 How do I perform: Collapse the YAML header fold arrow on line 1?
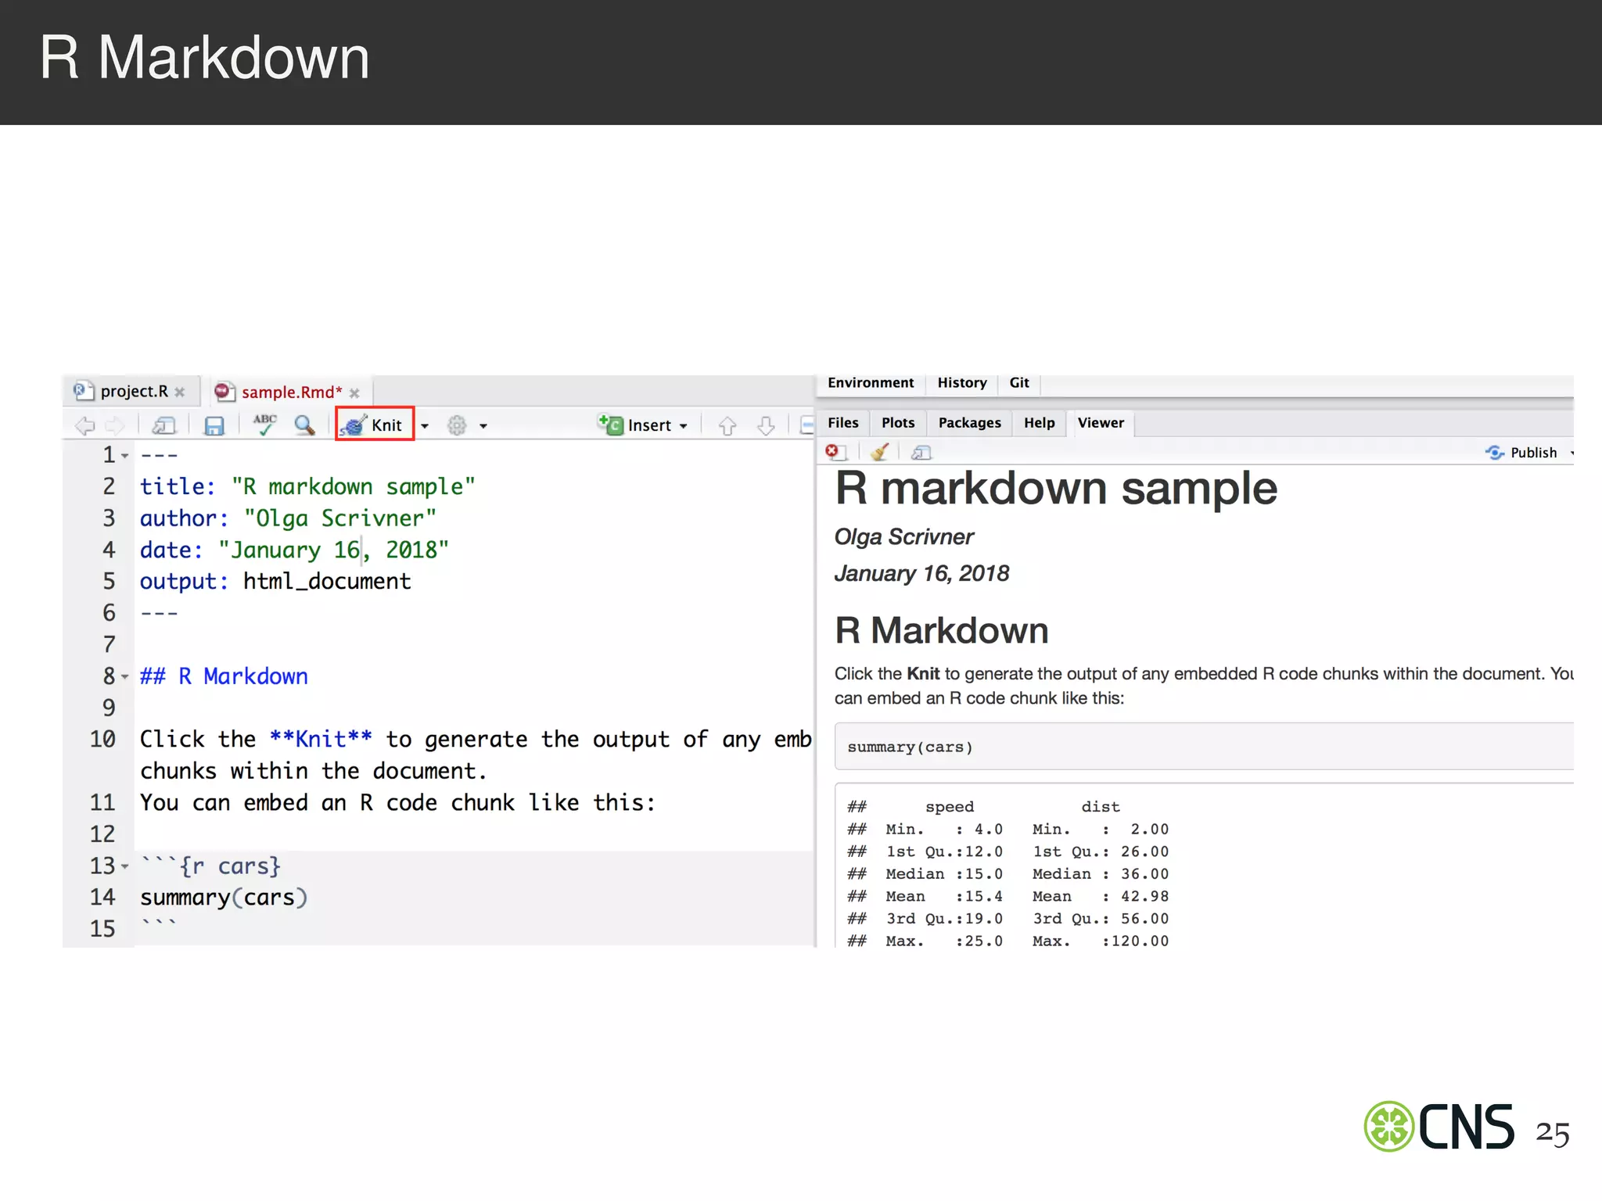tap(125, 456)
